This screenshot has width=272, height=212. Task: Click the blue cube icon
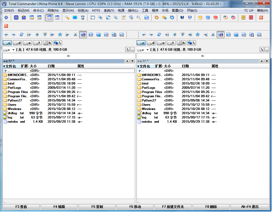pos(208,17)
